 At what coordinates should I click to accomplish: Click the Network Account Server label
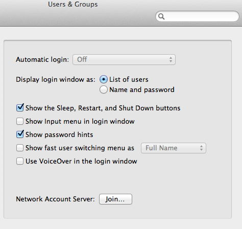coord(55,199)
